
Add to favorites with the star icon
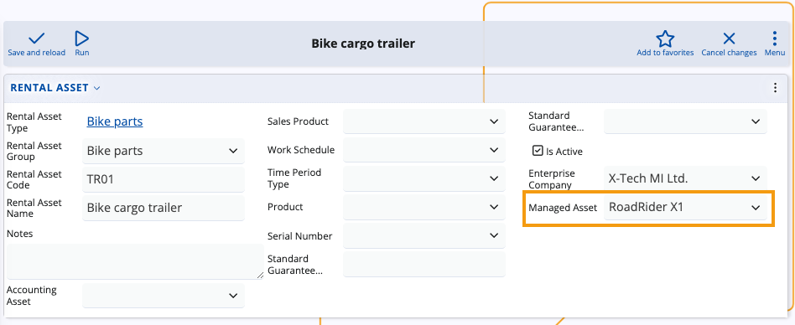(x=665, y=39)
